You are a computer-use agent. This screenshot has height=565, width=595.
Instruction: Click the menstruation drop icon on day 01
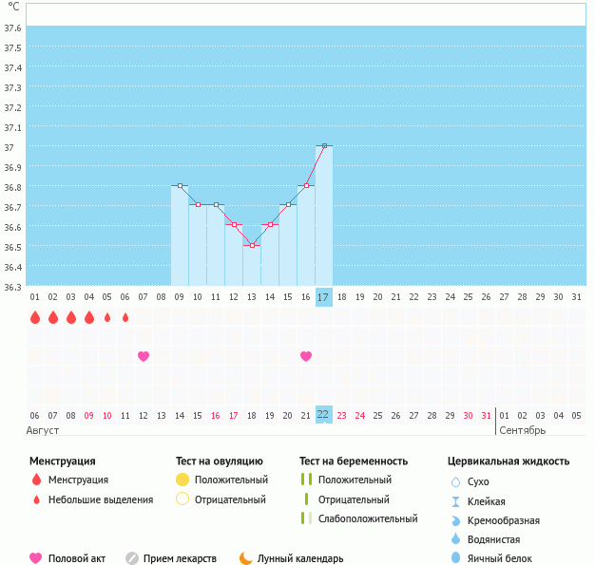[x=35, y=317]
